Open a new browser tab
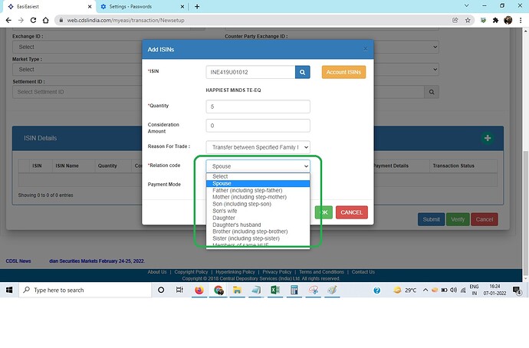 (x=197, y=6)
